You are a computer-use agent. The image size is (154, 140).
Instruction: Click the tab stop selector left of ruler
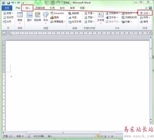4,33
